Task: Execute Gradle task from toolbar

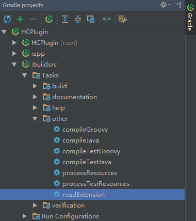Action: coord(49,19)
